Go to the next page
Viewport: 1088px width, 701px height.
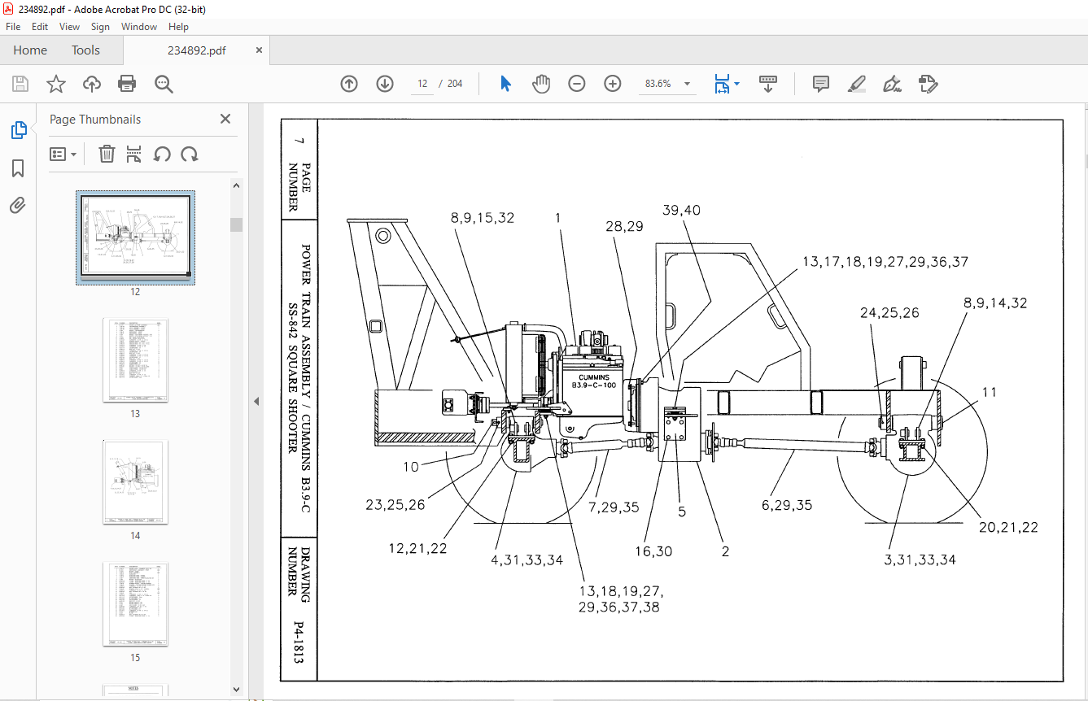point(385,84)
